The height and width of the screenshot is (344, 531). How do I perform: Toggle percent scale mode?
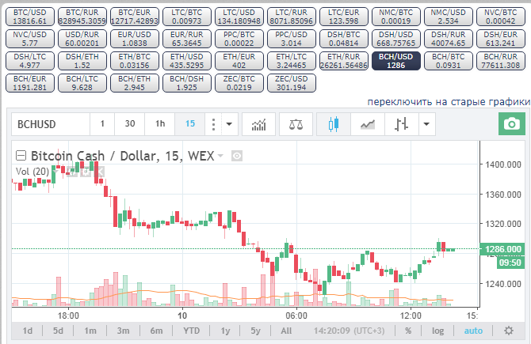click(x=408, y=331)
